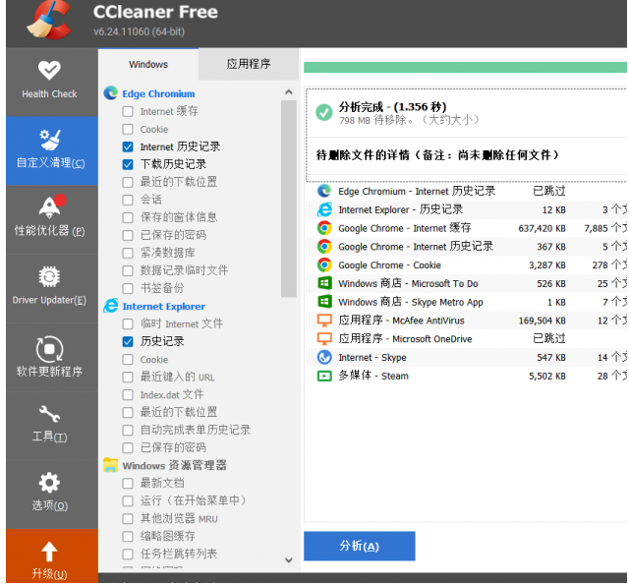The image size is (629, 585).
Task: Click the cleaning list scrollbar thumb
Action: [289, 199]
